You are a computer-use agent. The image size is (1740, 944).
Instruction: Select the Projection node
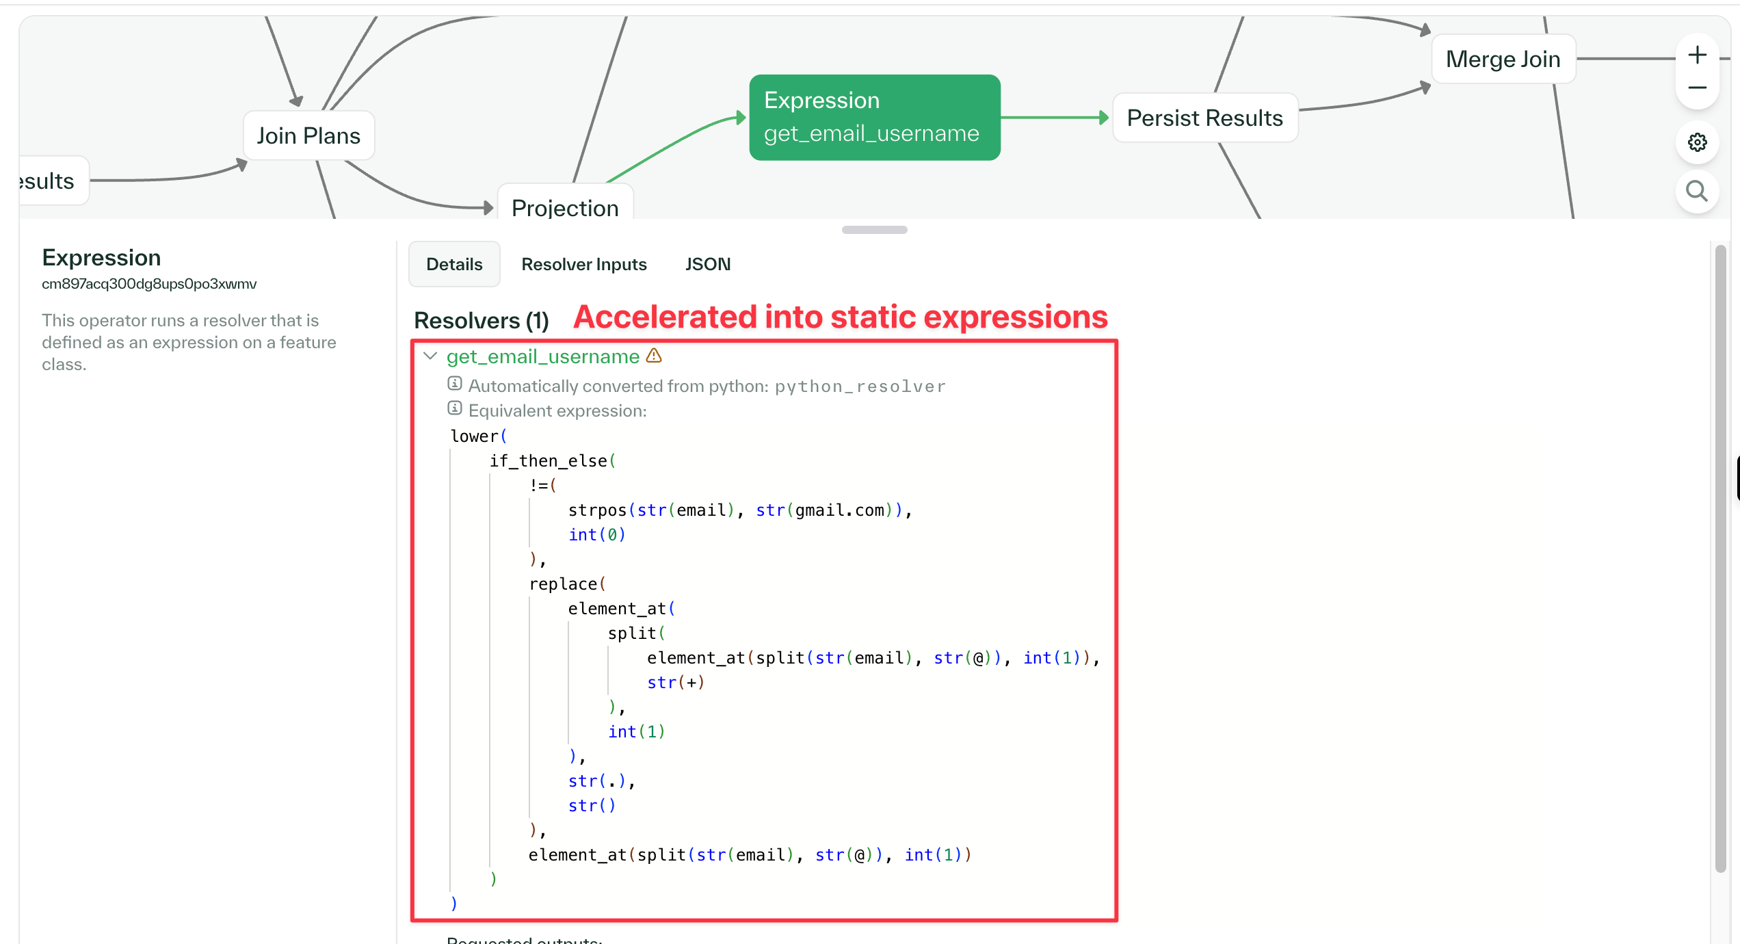coord(564,207)
